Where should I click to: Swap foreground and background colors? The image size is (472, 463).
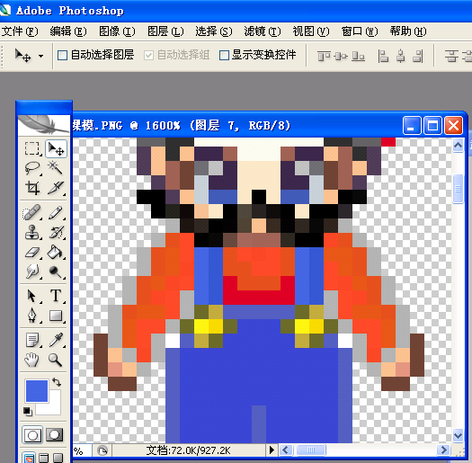coord(57,382)
